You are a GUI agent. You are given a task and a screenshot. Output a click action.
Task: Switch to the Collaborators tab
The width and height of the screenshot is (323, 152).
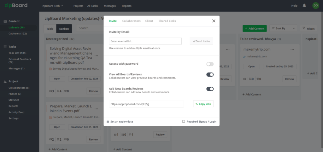click(x=131, y=21)
